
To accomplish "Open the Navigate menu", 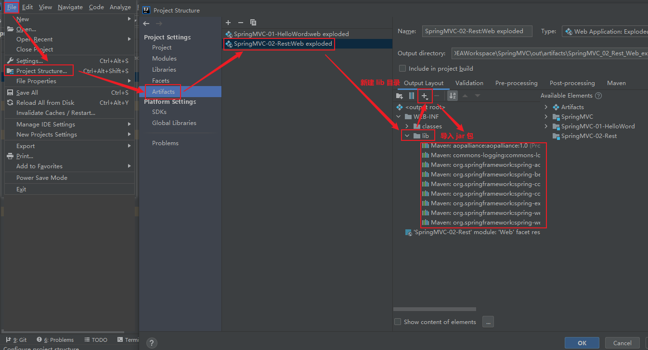I will tap(70, 7).
